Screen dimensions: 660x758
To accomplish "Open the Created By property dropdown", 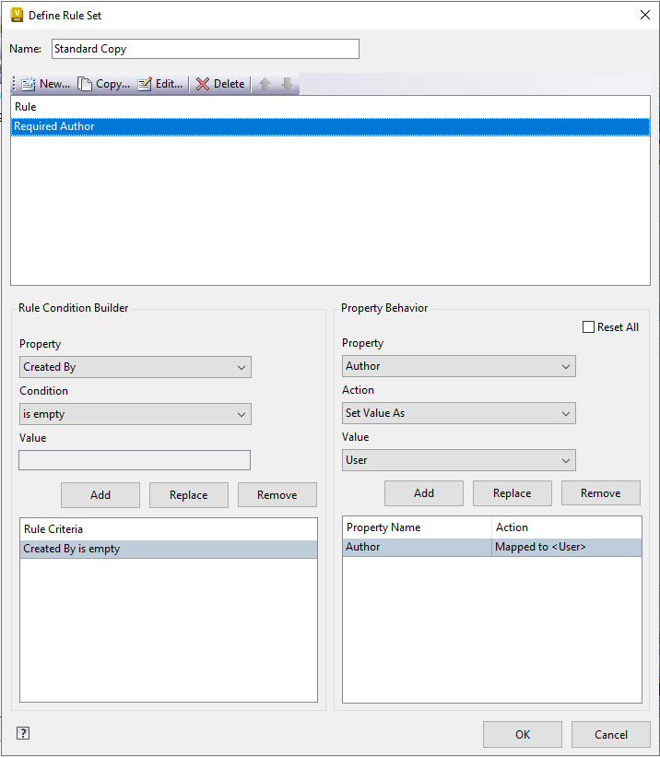I will 136,367.
